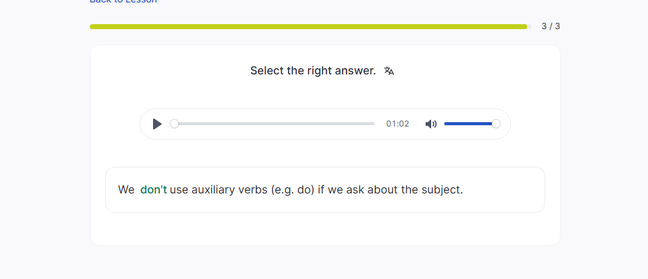
Task: Click the 3 / 3 step counter
Action: point(550,26)
